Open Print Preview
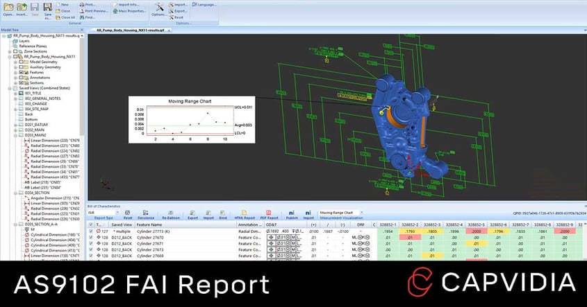 point(94,11)
